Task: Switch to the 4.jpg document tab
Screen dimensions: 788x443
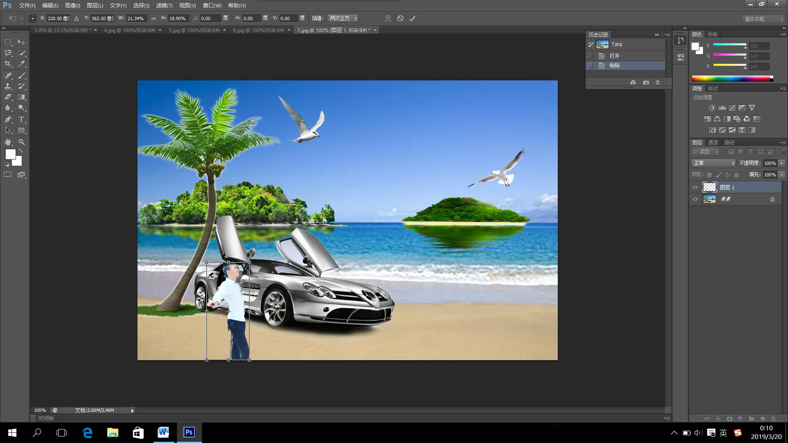Action: (130, 30)
